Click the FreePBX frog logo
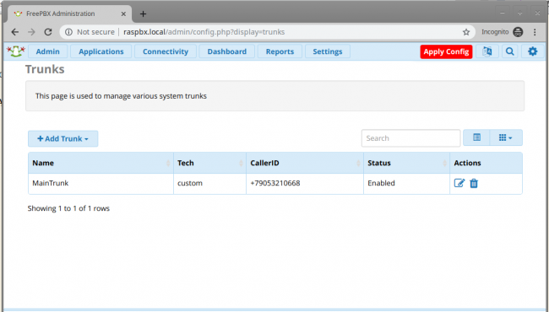549x312 pixels. point(16,51)
